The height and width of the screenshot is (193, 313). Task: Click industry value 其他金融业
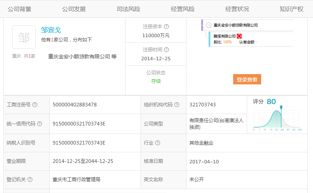202,143
